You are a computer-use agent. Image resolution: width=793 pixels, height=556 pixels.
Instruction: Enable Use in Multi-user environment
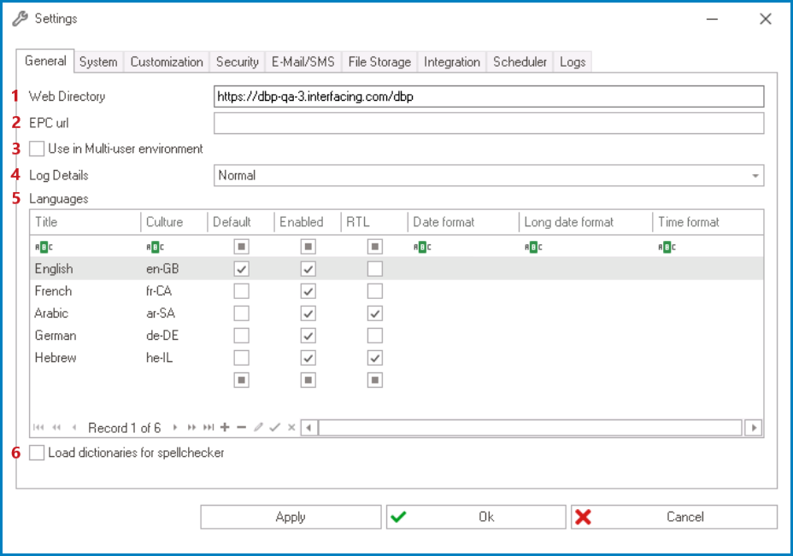coord(36,149)
